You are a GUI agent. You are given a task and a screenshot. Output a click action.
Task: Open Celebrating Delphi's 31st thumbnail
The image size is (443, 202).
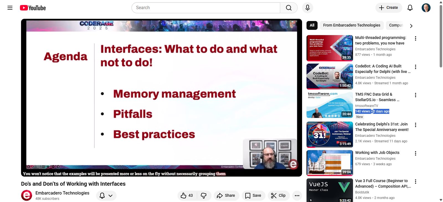pos(330,135)
